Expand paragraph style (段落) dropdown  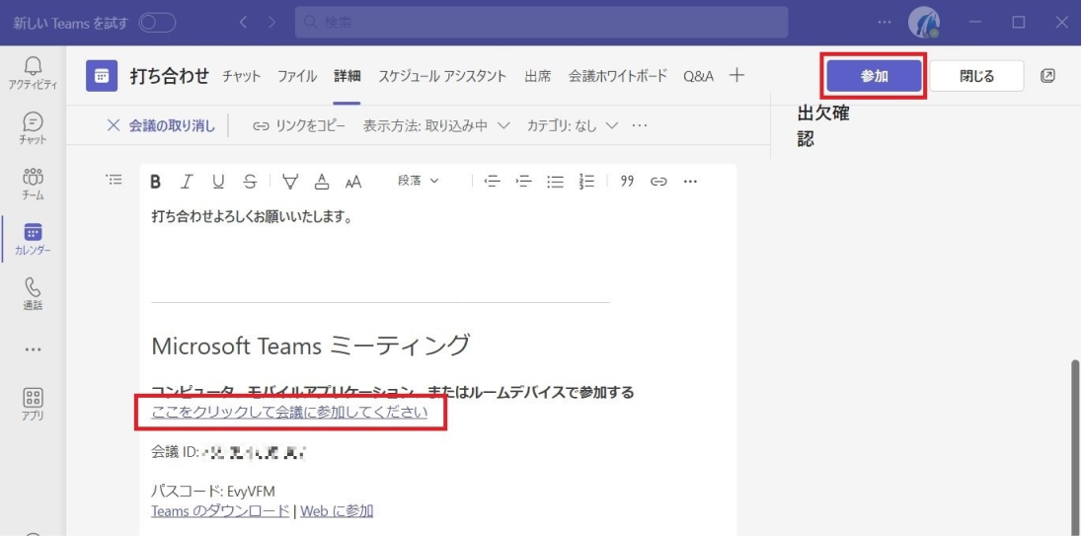(x=419, y=181)
